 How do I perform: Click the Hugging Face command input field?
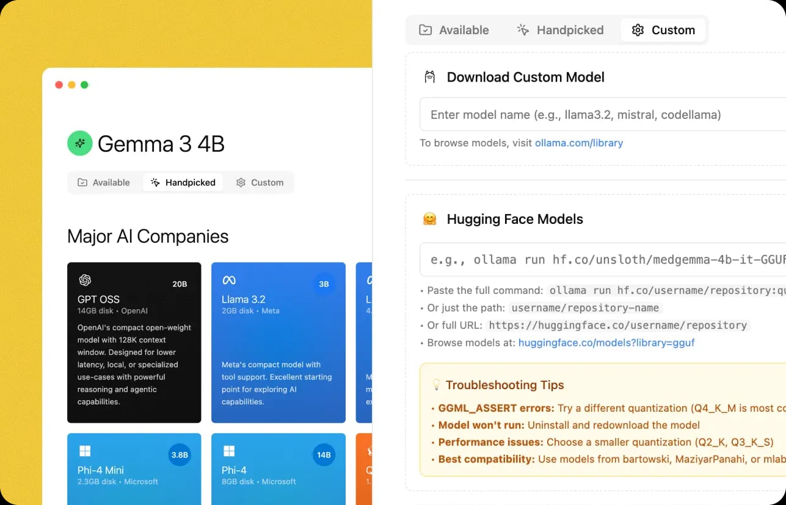tap(602, 260)
